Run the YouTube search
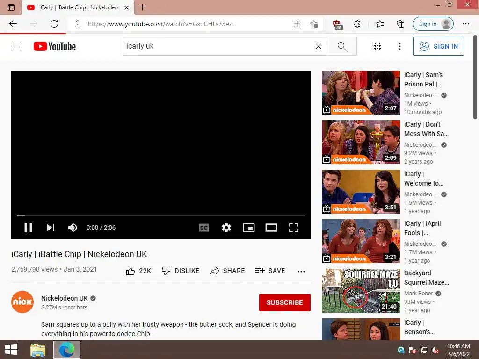This screenshot has width=479, height=359. click(342, 46)
